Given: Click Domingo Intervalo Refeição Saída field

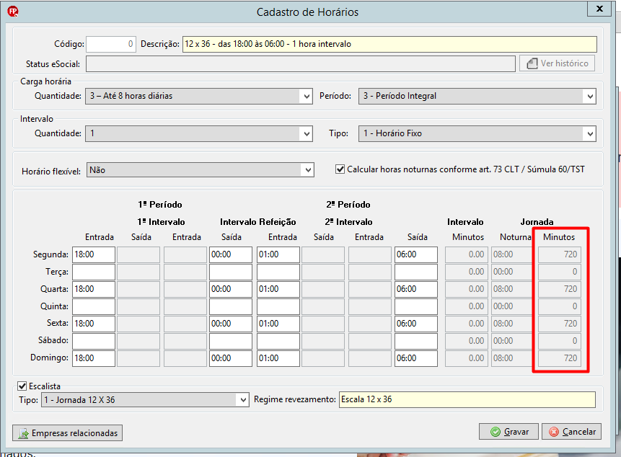Looking at the screenshot, I should [x=231, y=358].
